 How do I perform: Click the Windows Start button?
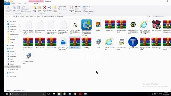pos(7,94)
